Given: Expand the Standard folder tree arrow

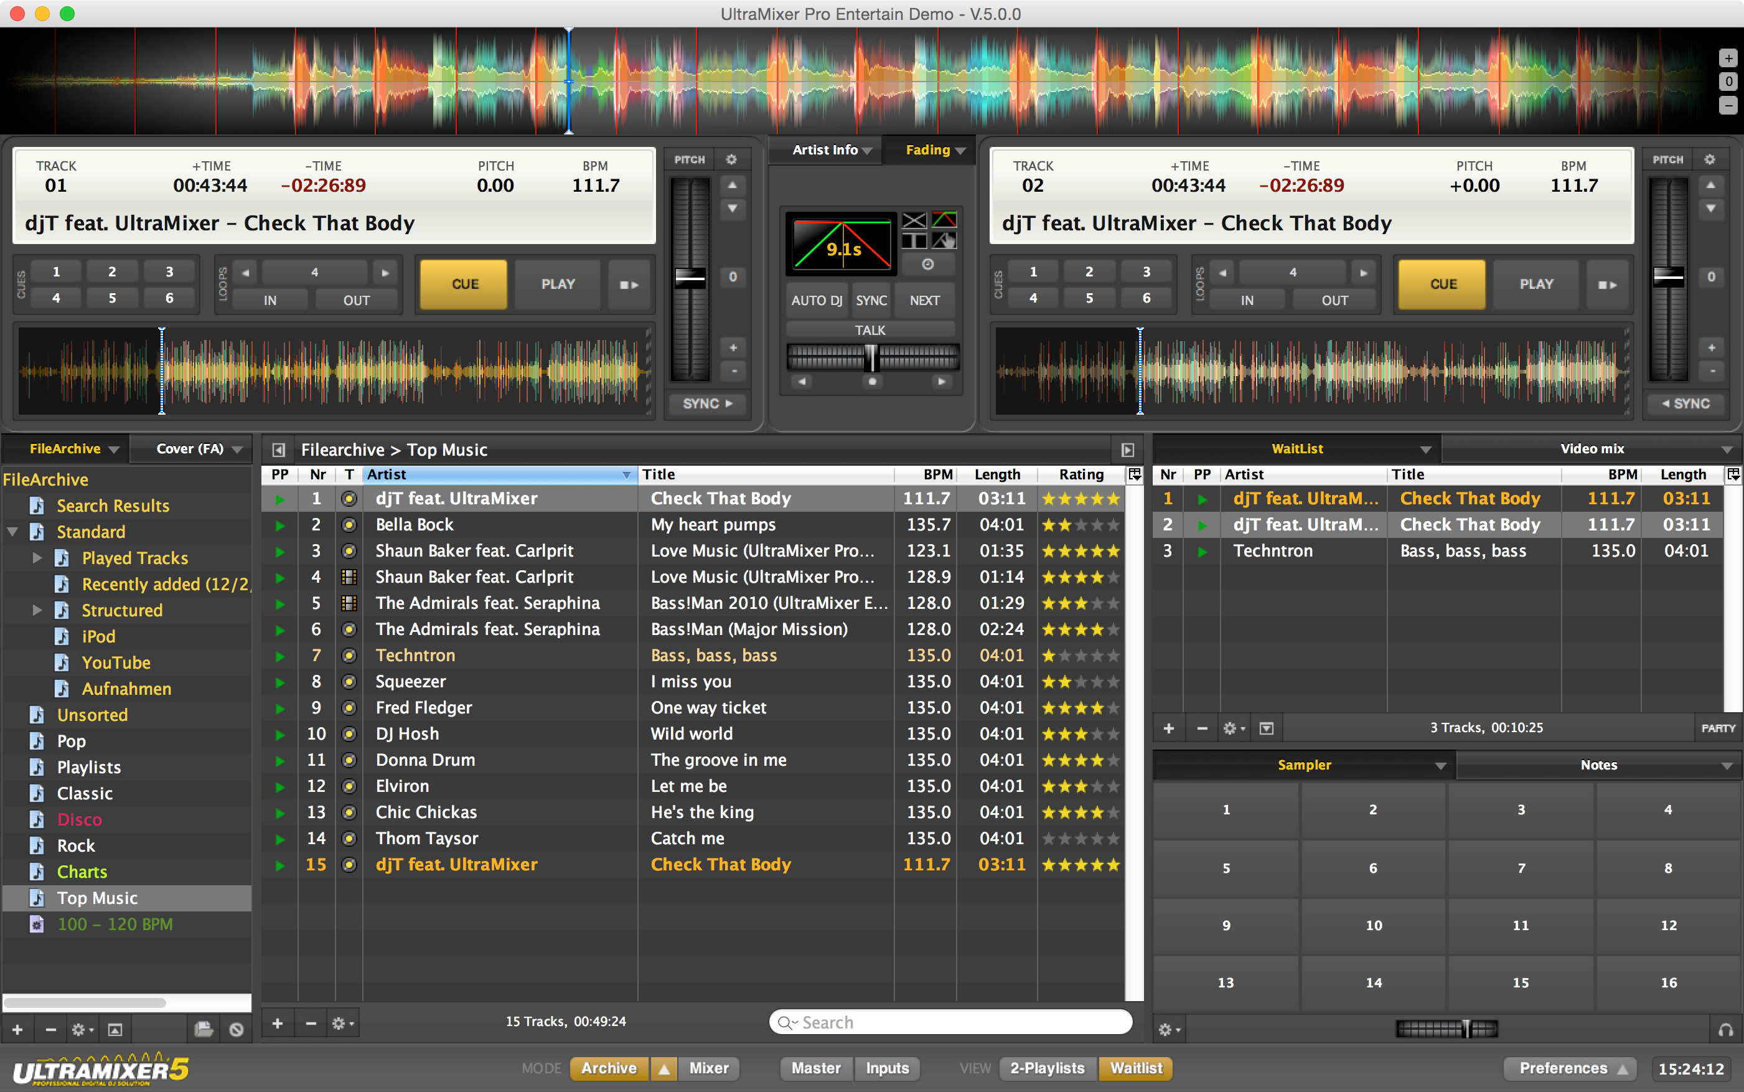Looking at the screenshot, I should [x=12, y=532].
